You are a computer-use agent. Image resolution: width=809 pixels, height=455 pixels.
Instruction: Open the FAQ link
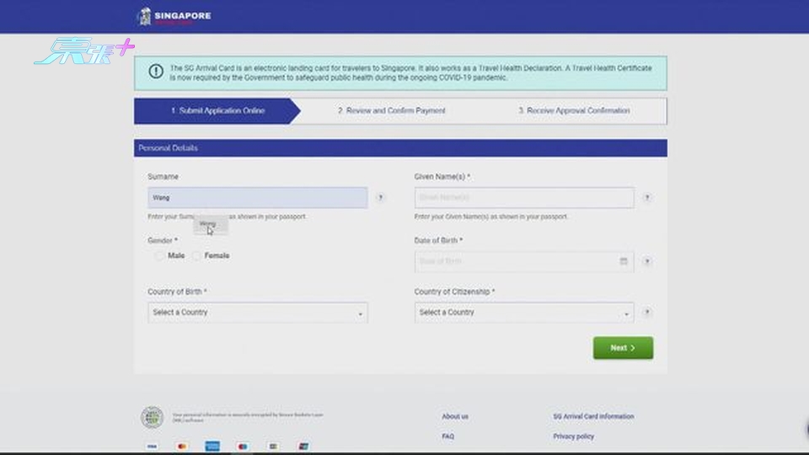pyautogui.click(x=447, y=436)
